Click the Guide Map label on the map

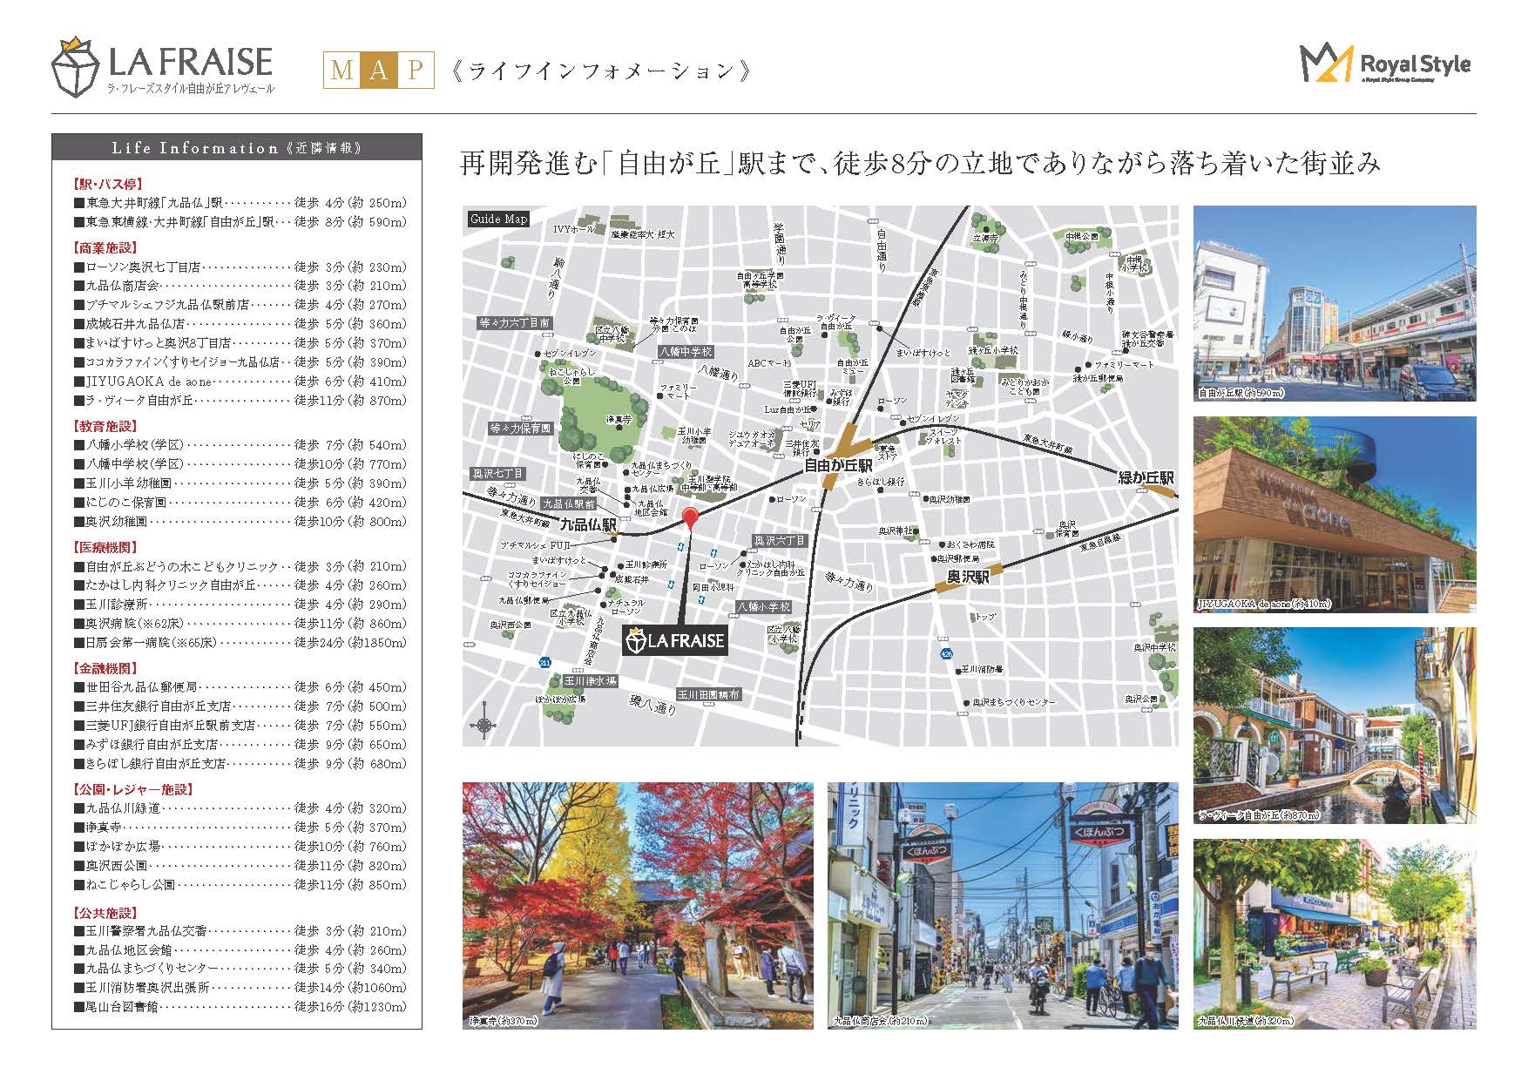497,219
